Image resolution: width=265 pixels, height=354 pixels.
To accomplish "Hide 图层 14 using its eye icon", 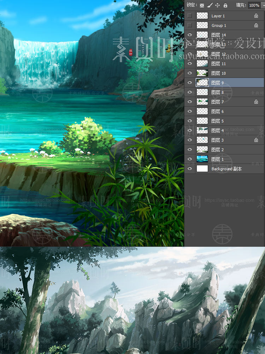I will 190,35.
